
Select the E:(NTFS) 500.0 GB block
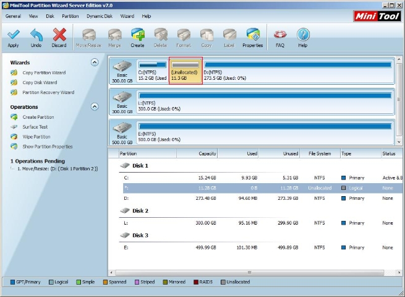265,132
